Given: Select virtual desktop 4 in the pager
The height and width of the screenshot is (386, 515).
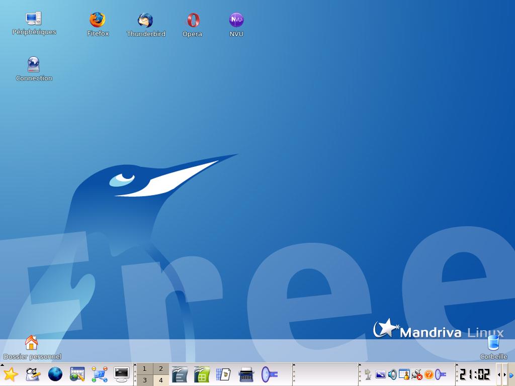Looking at the screenshot, I should coord(161,380).
